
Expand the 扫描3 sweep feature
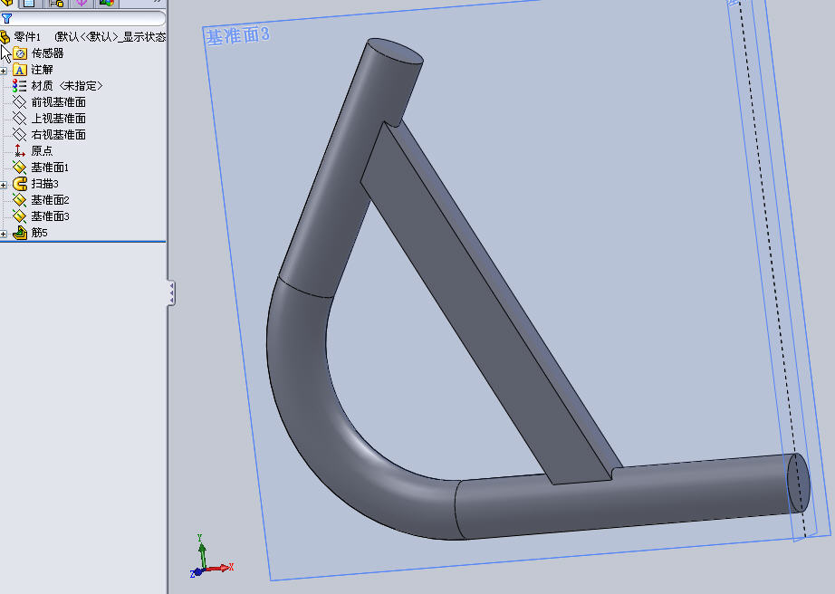pos(4,185)
